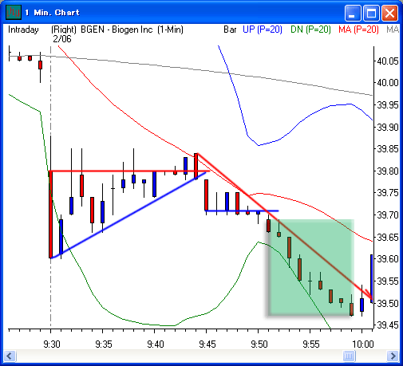Viewport: 403px width, 366px height.
Task: Click the 40.00 price axis label
Action: [388, 83]
